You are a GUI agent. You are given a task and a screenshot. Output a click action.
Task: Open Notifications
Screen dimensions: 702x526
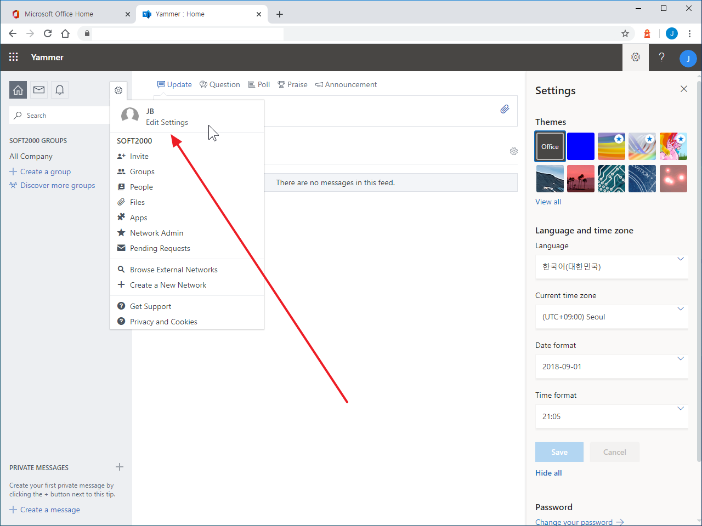[x=59, y=89]
